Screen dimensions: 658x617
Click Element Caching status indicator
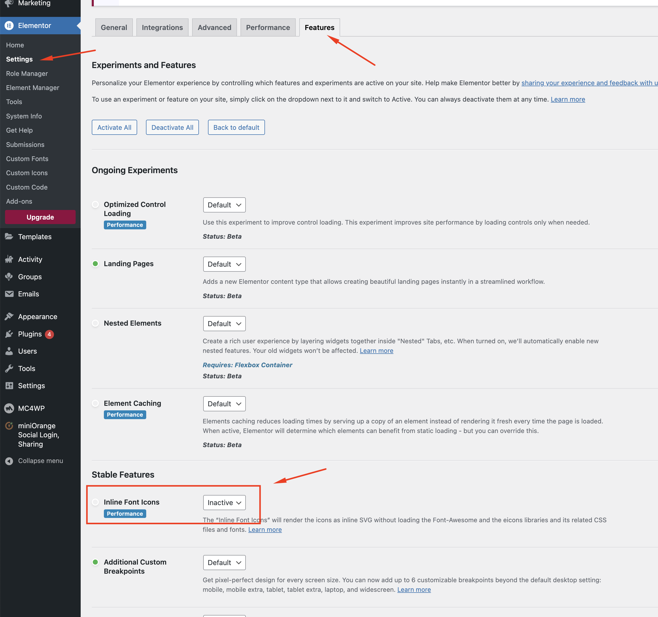95,403
